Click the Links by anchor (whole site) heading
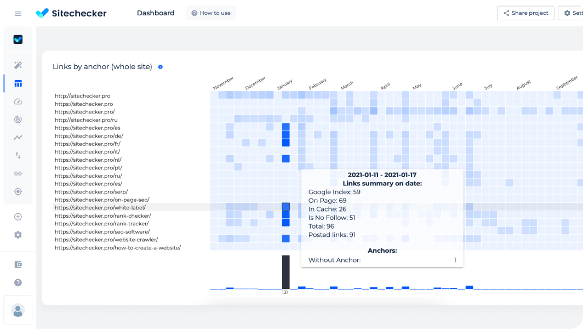583x329 pixels. click(x=102, y=67)
